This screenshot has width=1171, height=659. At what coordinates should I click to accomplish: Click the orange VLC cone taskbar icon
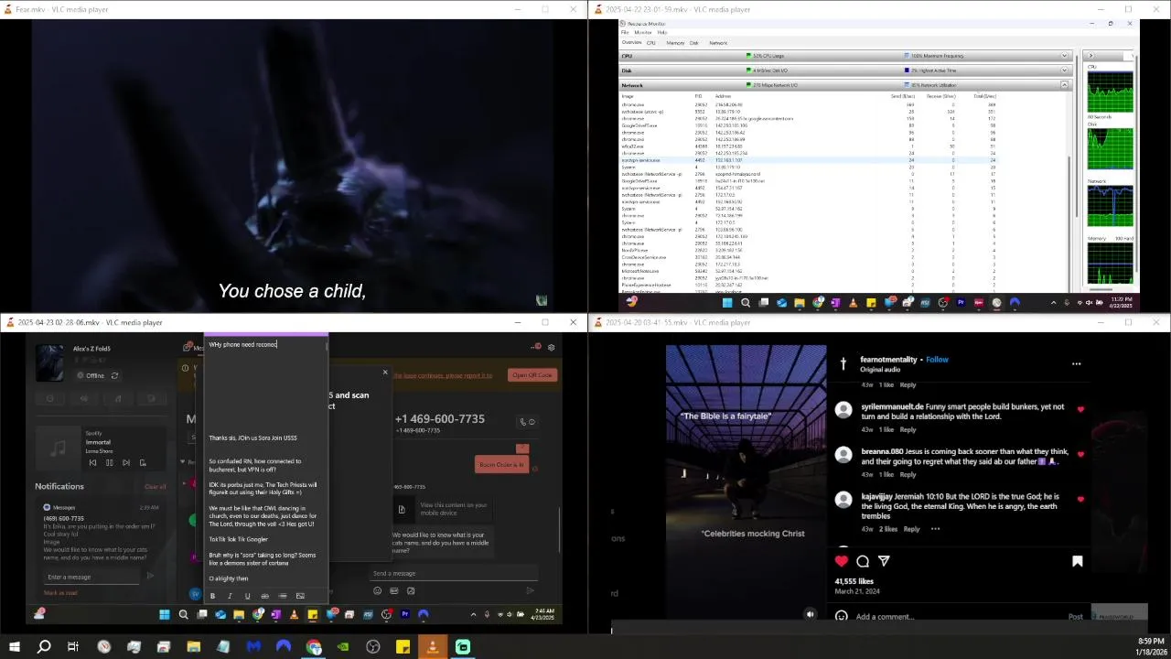(433, 647)
